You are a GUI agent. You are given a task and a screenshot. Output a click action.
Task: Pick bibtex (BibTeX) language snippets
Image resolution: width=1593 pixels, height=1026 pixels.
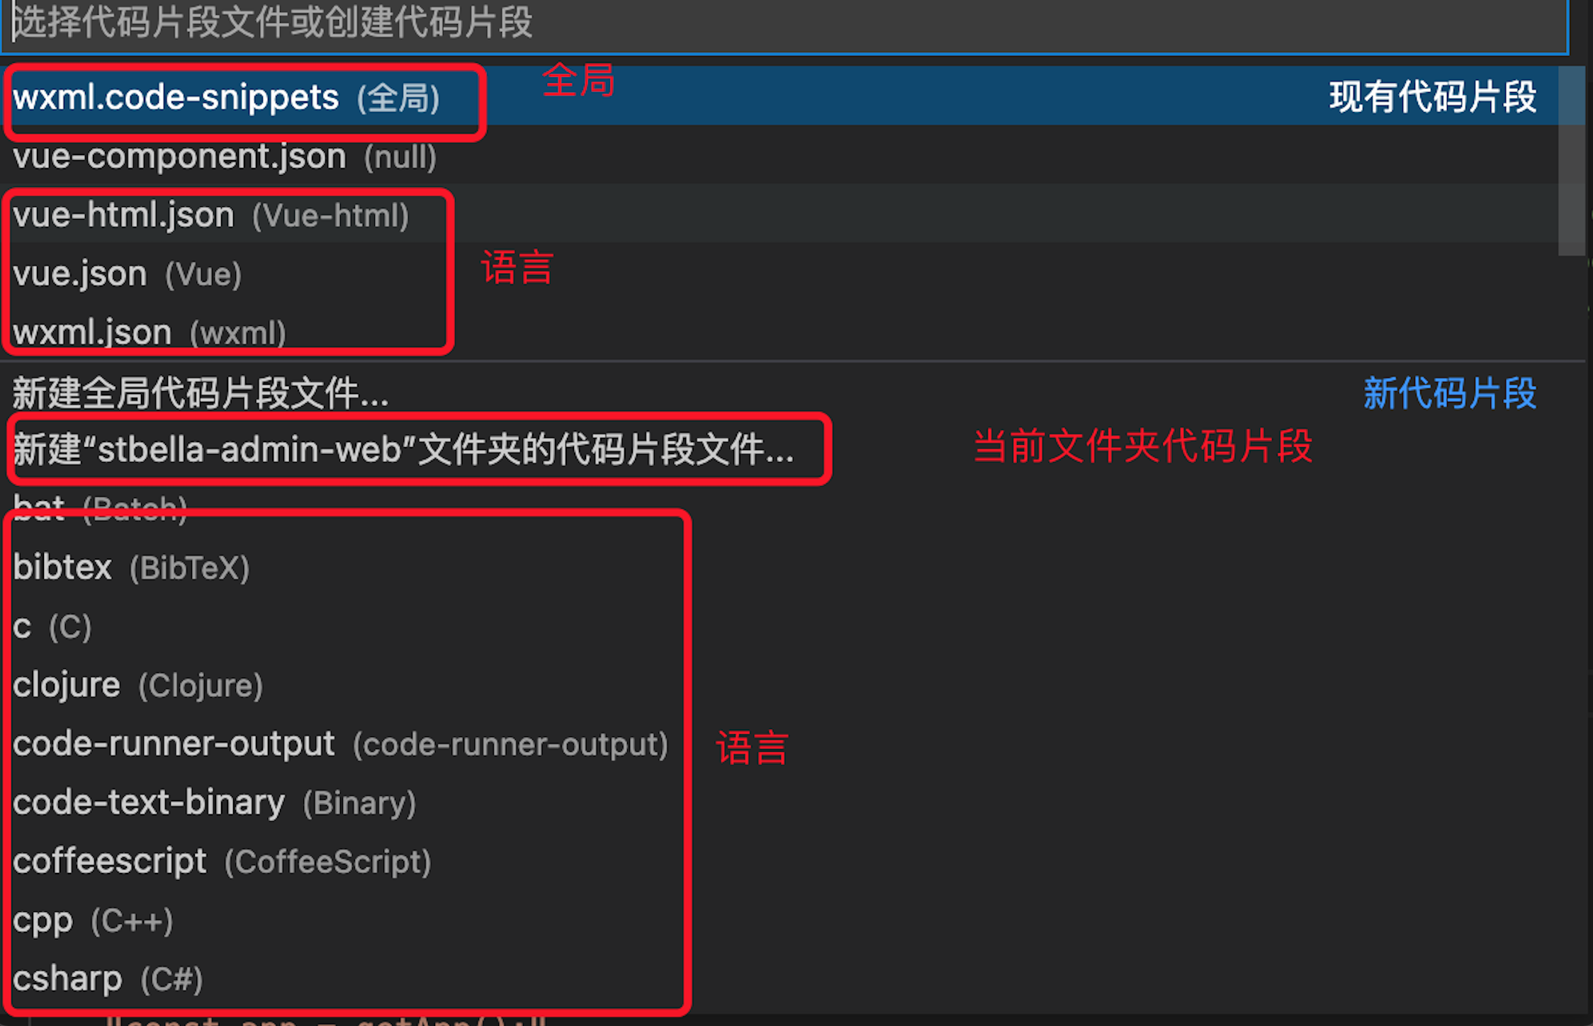[779, 567]
